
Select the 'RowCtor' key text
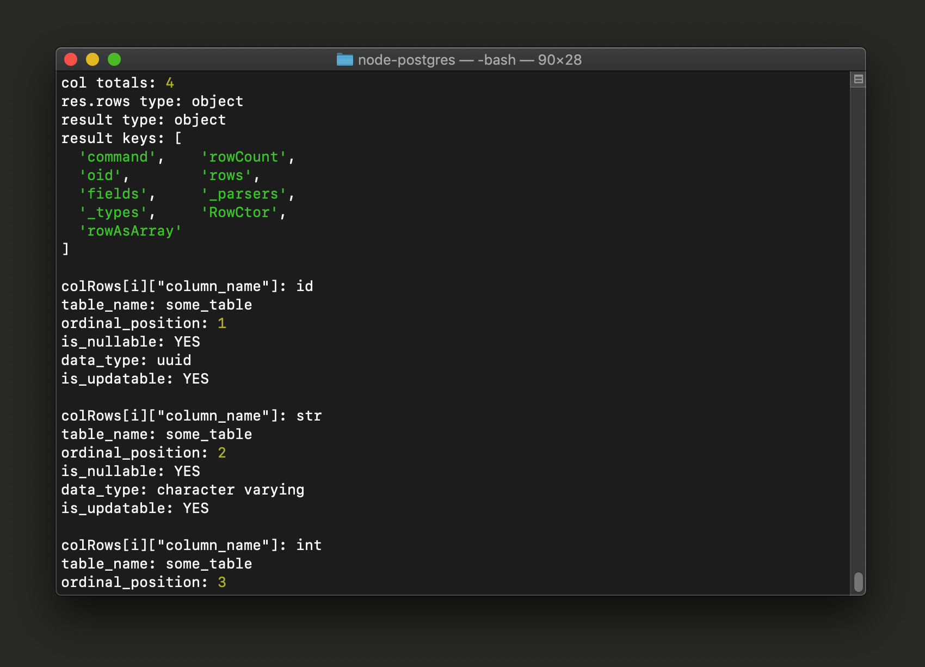click(x=240, y=212)
